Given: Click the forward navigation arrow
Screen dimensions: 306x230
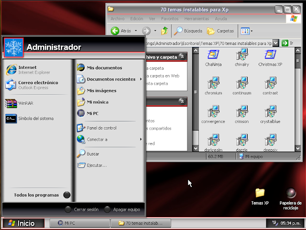Looking at the screenshot, I should [146, 31].
